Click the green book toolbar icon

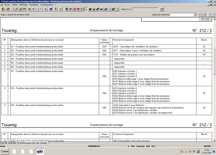98,9
